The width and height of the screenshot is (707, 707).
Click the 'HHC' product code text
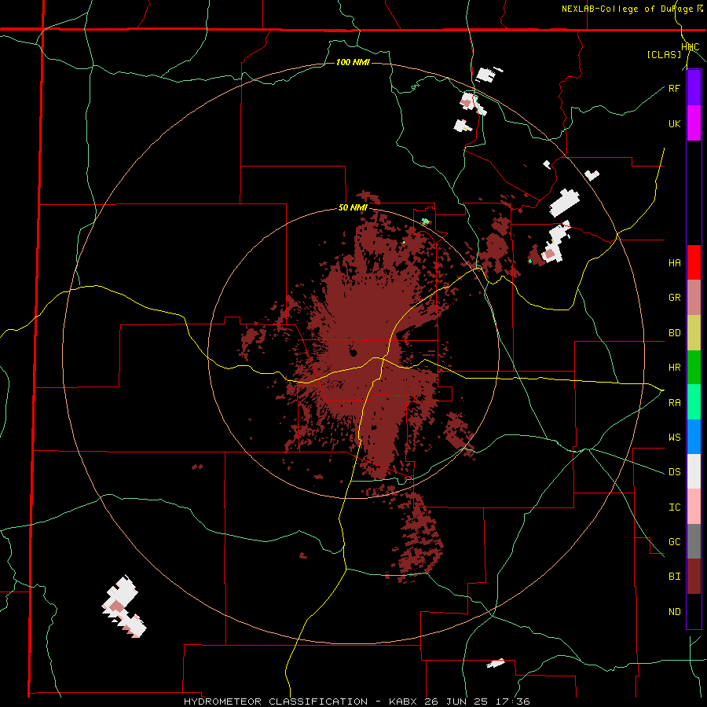691,47
